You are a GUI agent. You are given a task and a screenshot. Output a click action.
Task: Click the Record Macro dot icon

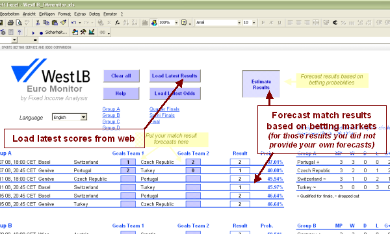(42, 32)
